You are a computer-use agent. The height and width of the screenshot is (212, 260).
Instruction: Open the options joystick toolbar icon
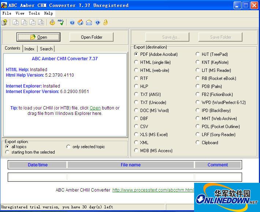(x=52, y=22)
